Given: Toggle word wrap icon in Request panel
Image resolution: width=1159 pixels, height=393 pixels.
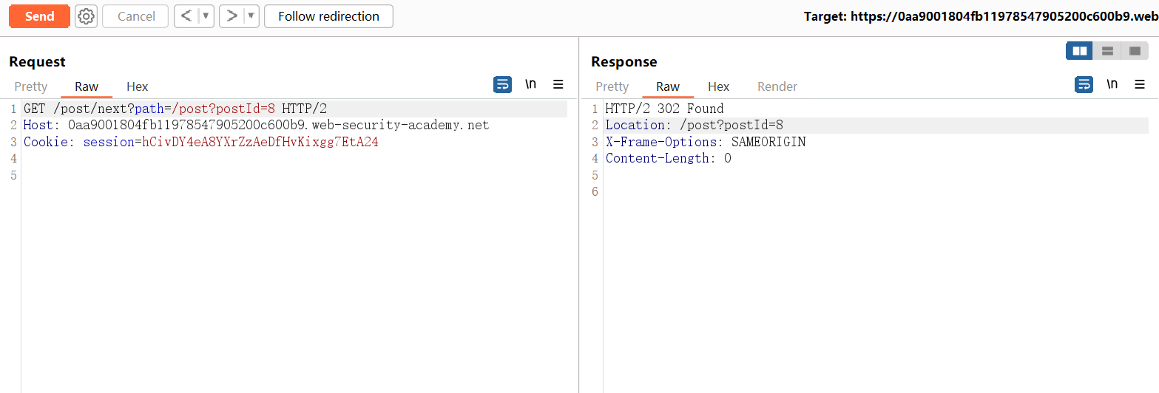Looking at the screenshot, I should tap(502, 84).
